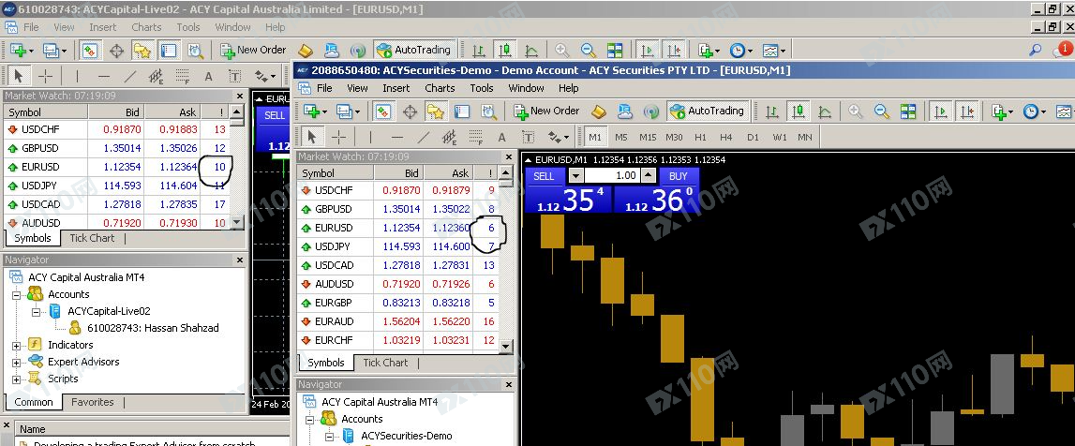Open the Periodicity clock dropdown in Live toolbar
Viewport: 1075px width, 446px height.
(739, 50)
